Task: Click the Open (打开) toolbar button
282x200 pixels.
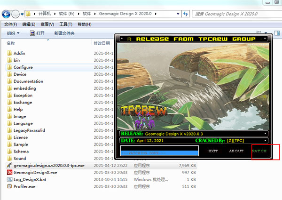Action: click(37, 33)
